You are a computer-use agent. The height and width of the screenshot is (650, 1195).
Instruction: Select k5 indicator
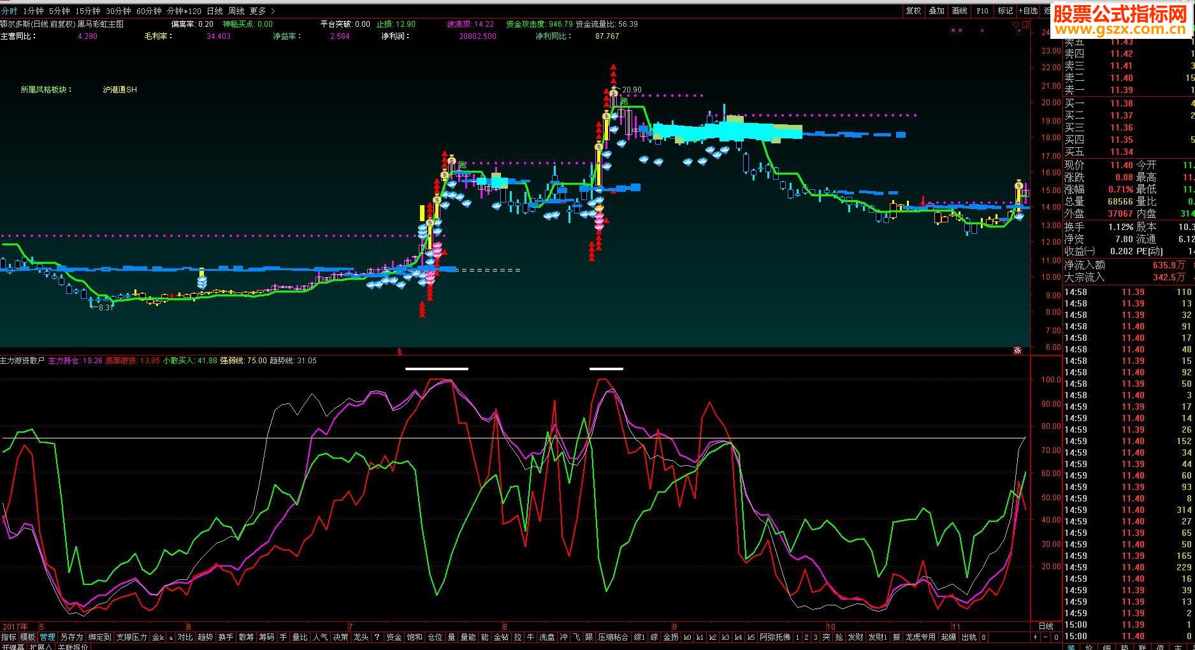coord(751,637)
